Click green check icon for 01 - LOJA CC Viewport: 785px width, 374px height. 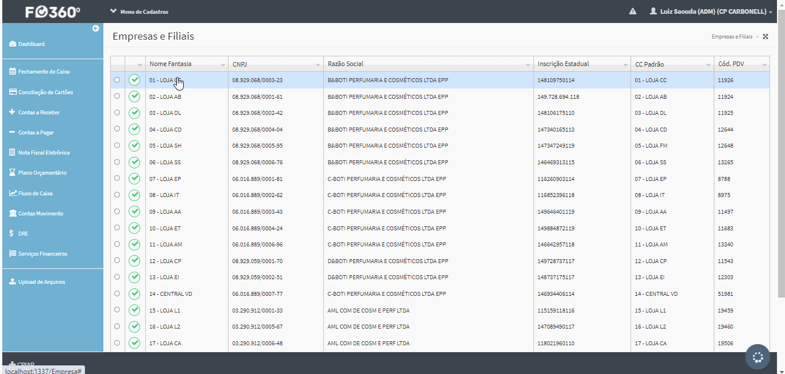(134, 80)
